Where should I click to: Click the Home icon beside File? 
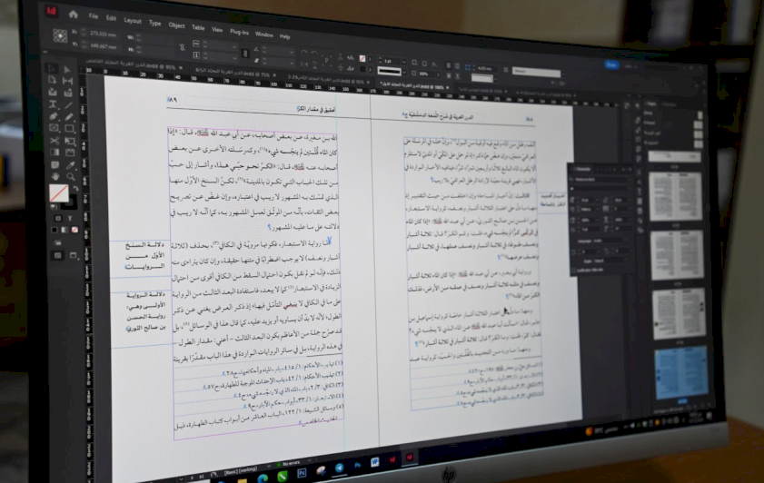pos(73,15)
